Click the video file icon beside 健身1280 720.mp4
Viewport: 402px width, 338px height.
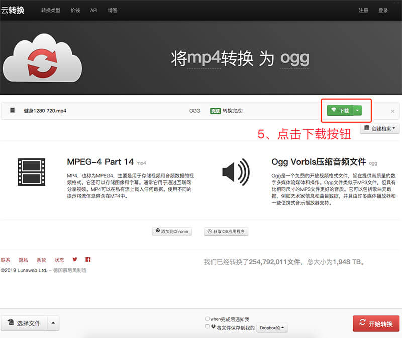12,110
